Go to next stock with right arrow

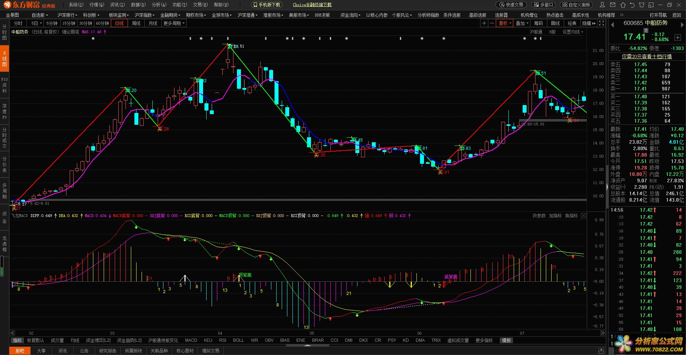pyautogui.click(x=683, y=25)
